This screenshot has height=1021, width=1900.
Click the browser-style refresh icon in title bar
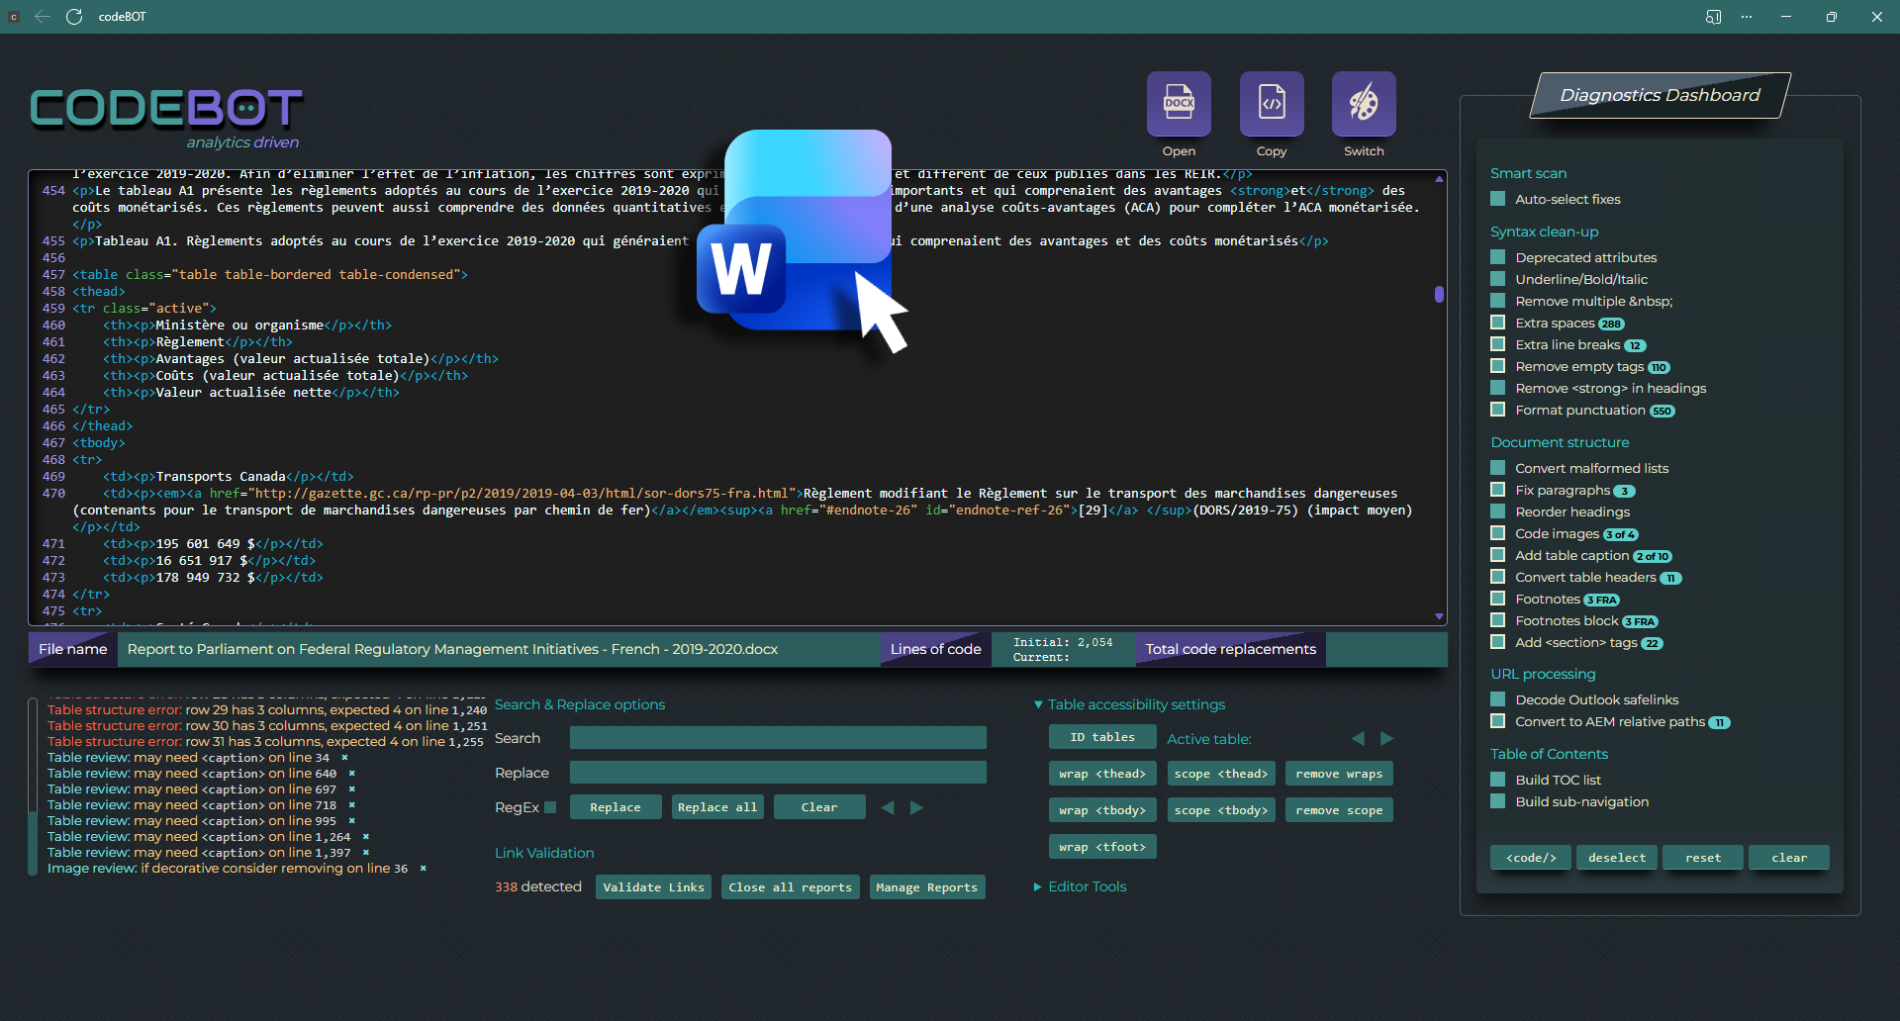(74, 17)
